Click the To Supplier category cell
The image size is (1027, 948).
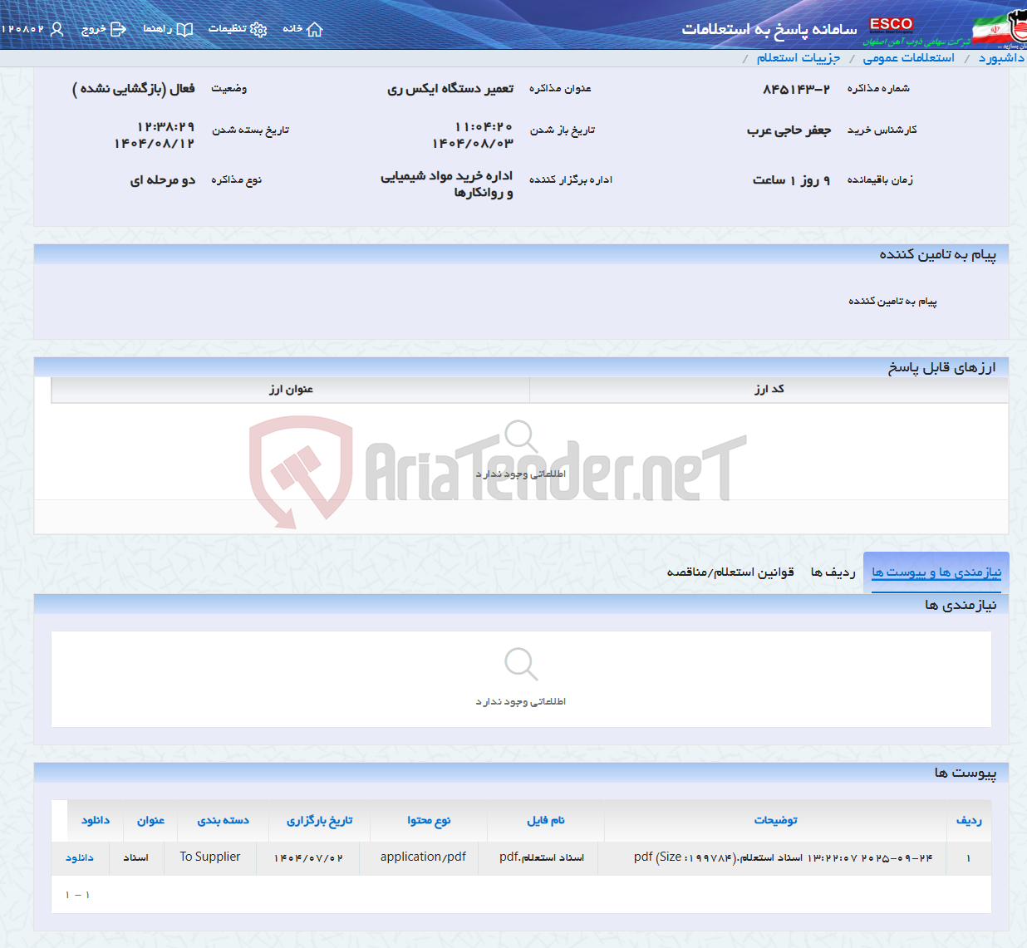coord(210,857)
